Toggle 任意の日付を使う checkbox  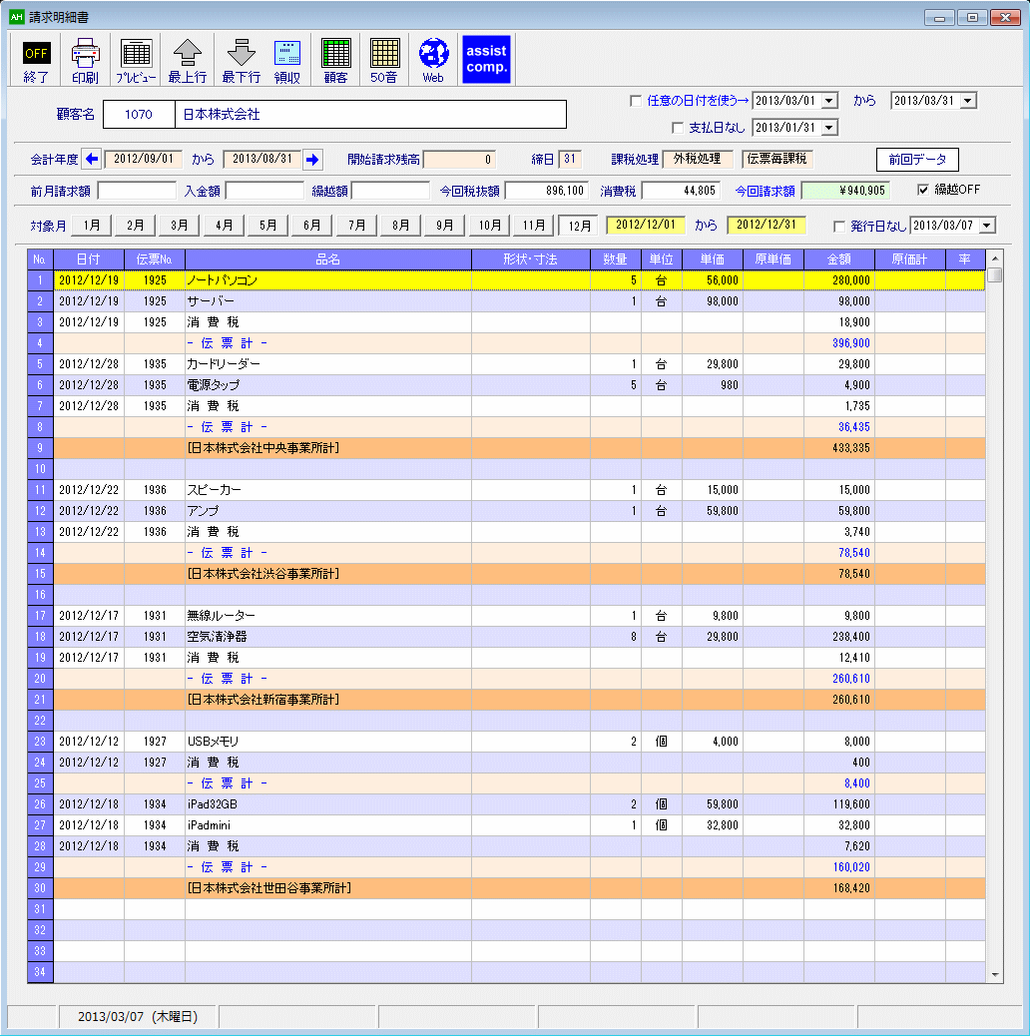(636, 101)
